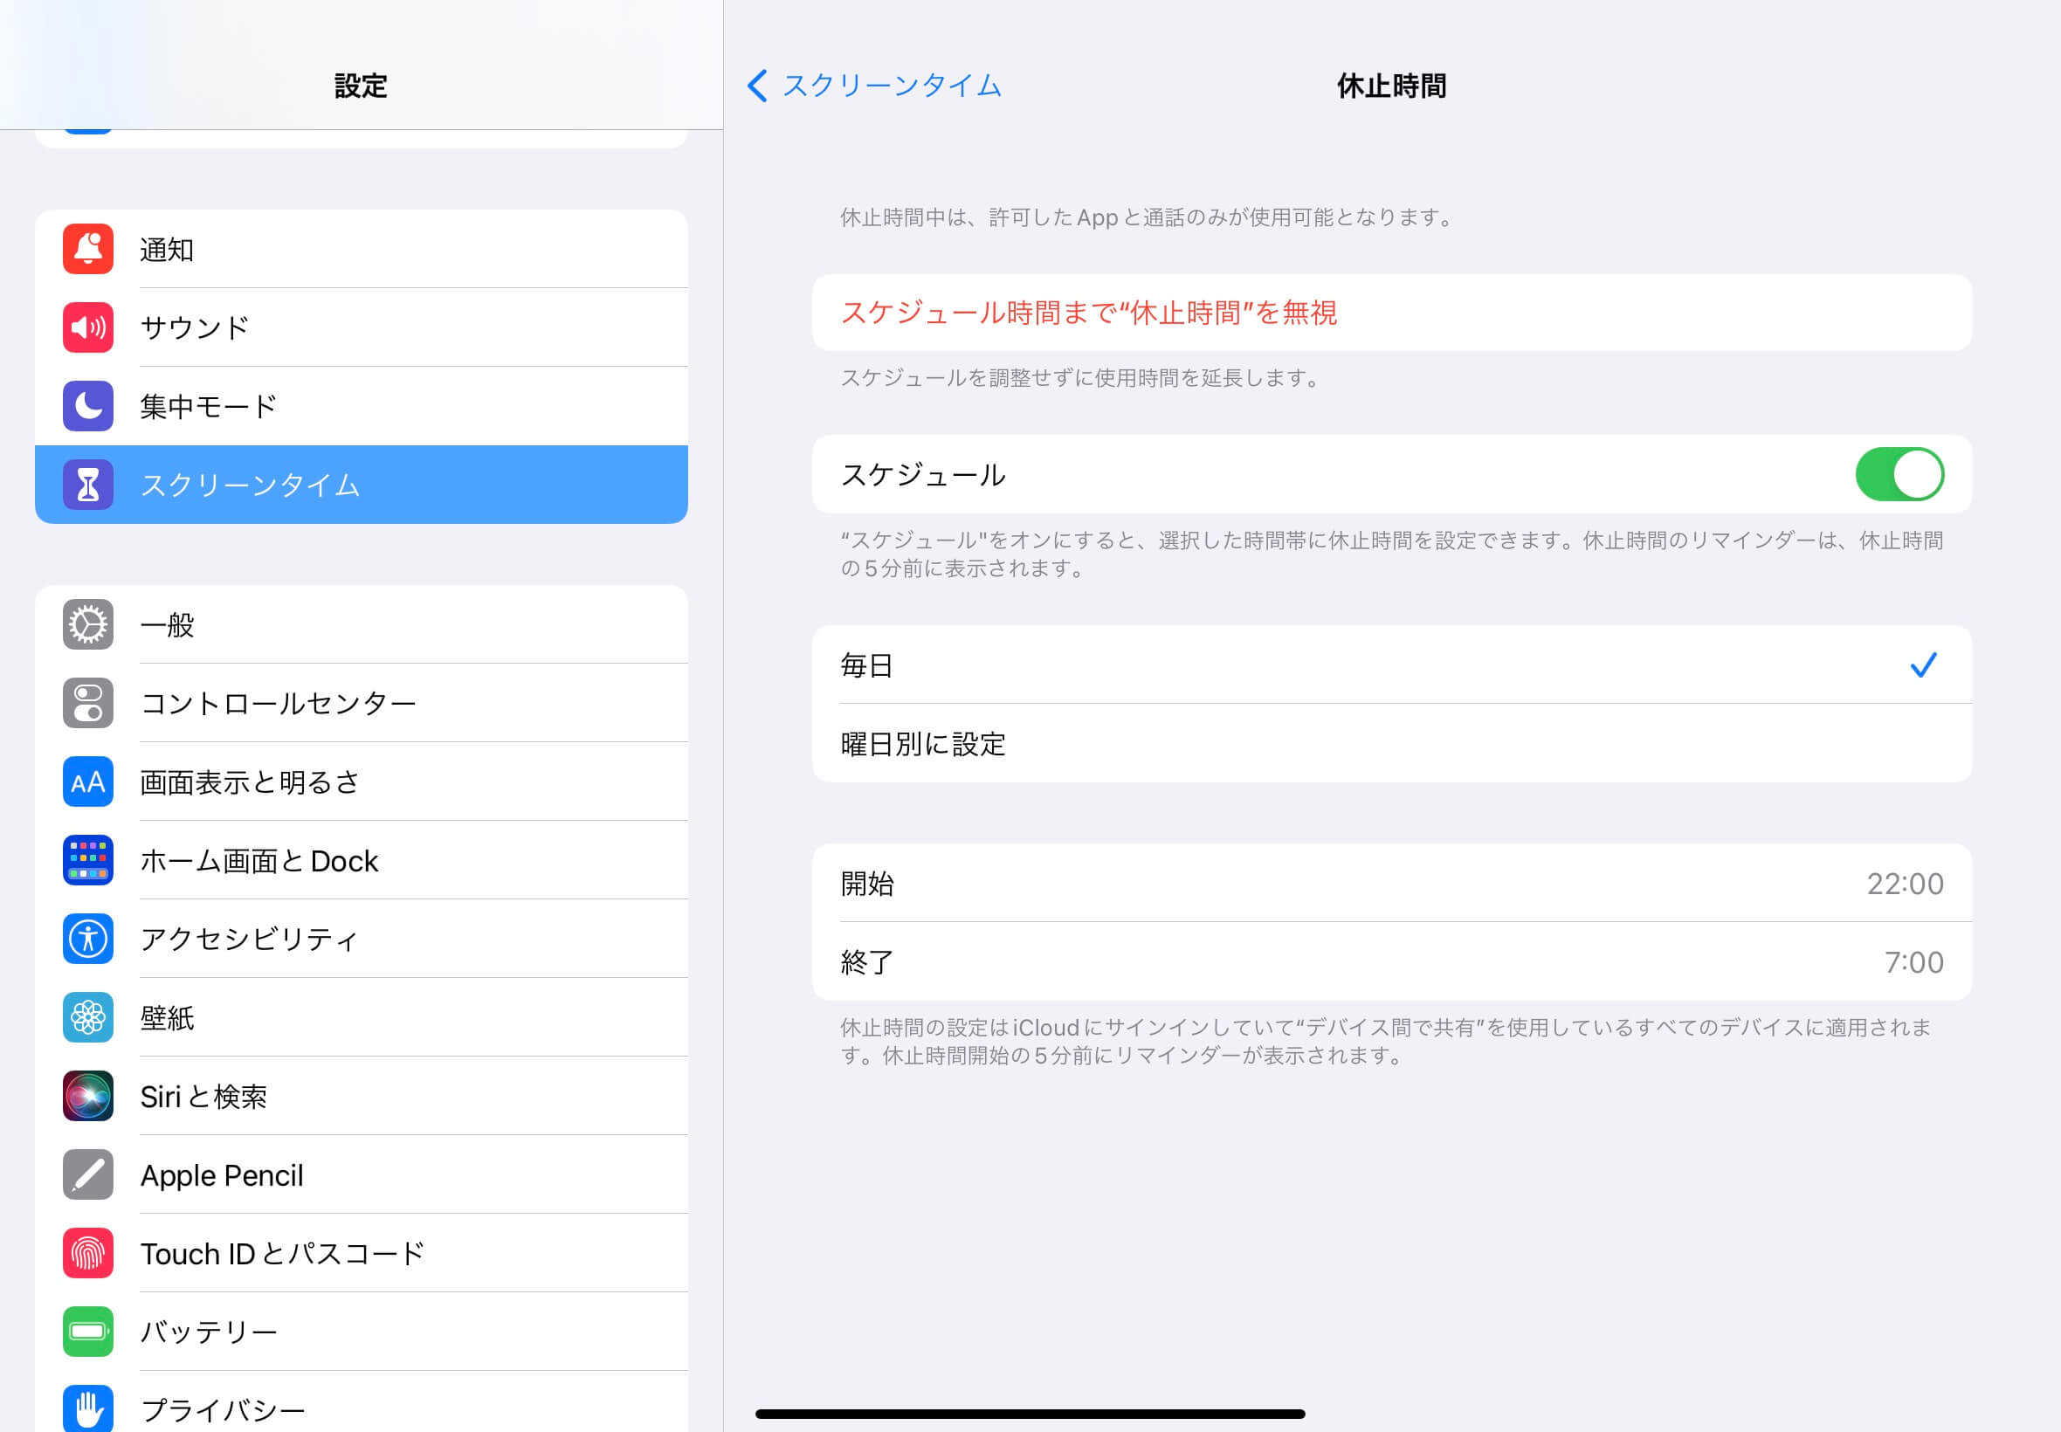
Task: Open the 壁紙 wallpaper row
Action: [x=362, y=1017]
